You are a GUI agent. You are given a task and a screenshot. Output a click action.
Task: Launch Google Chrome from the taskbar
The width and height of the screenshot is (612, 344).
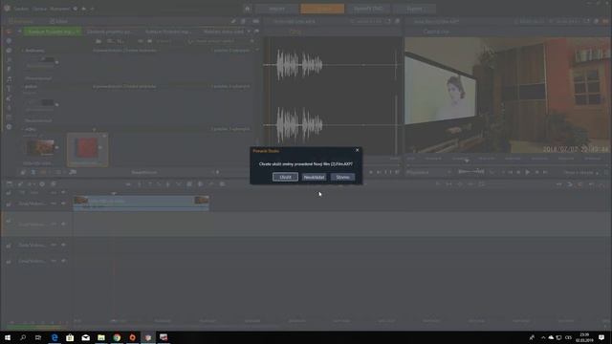[117, 337]
